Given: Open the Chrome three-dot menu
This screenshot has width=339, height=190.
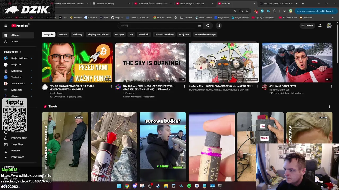Looking at the screenshot, I should [x=336, y=11].
